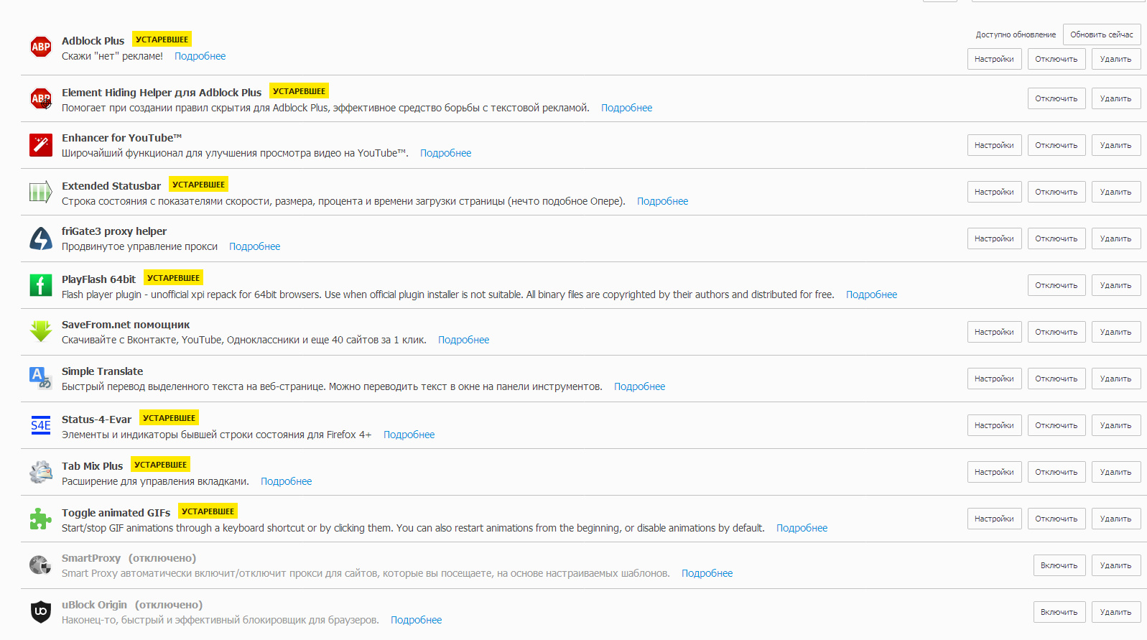This screenshot has height=640, width=1147.
Task: Open Adblock Plus 'Настройки'
Action: 994,59
